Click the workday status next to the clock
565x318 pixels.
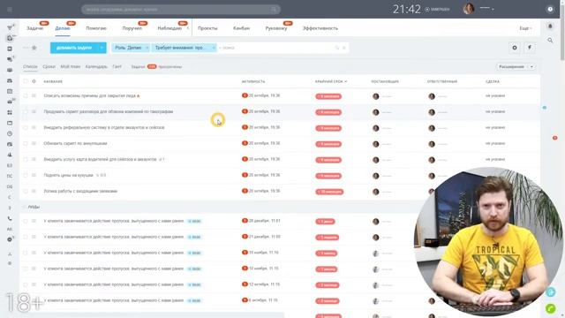tap(437, 10)
